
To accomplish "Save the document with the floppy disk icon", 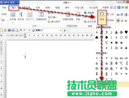I will (x=9, y=30).
